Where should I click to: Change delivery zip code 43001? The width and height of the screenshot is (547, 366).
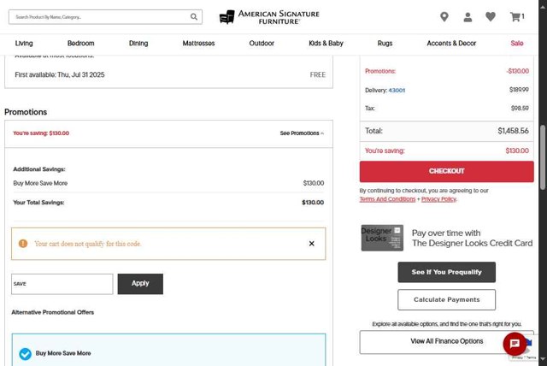(x=397, y=91)
